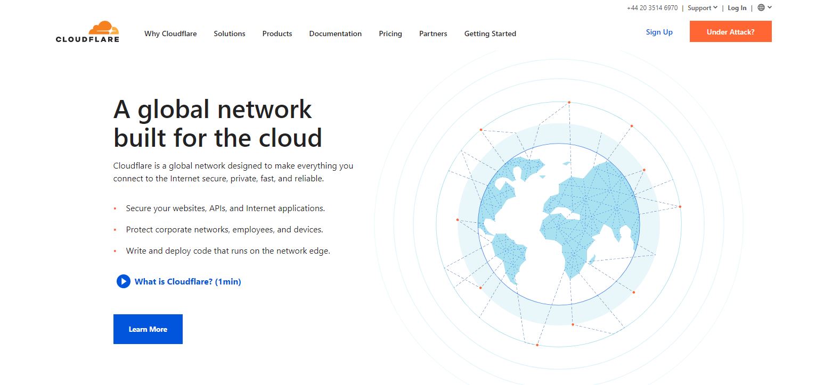Open the Products menu

coord(277,34)
